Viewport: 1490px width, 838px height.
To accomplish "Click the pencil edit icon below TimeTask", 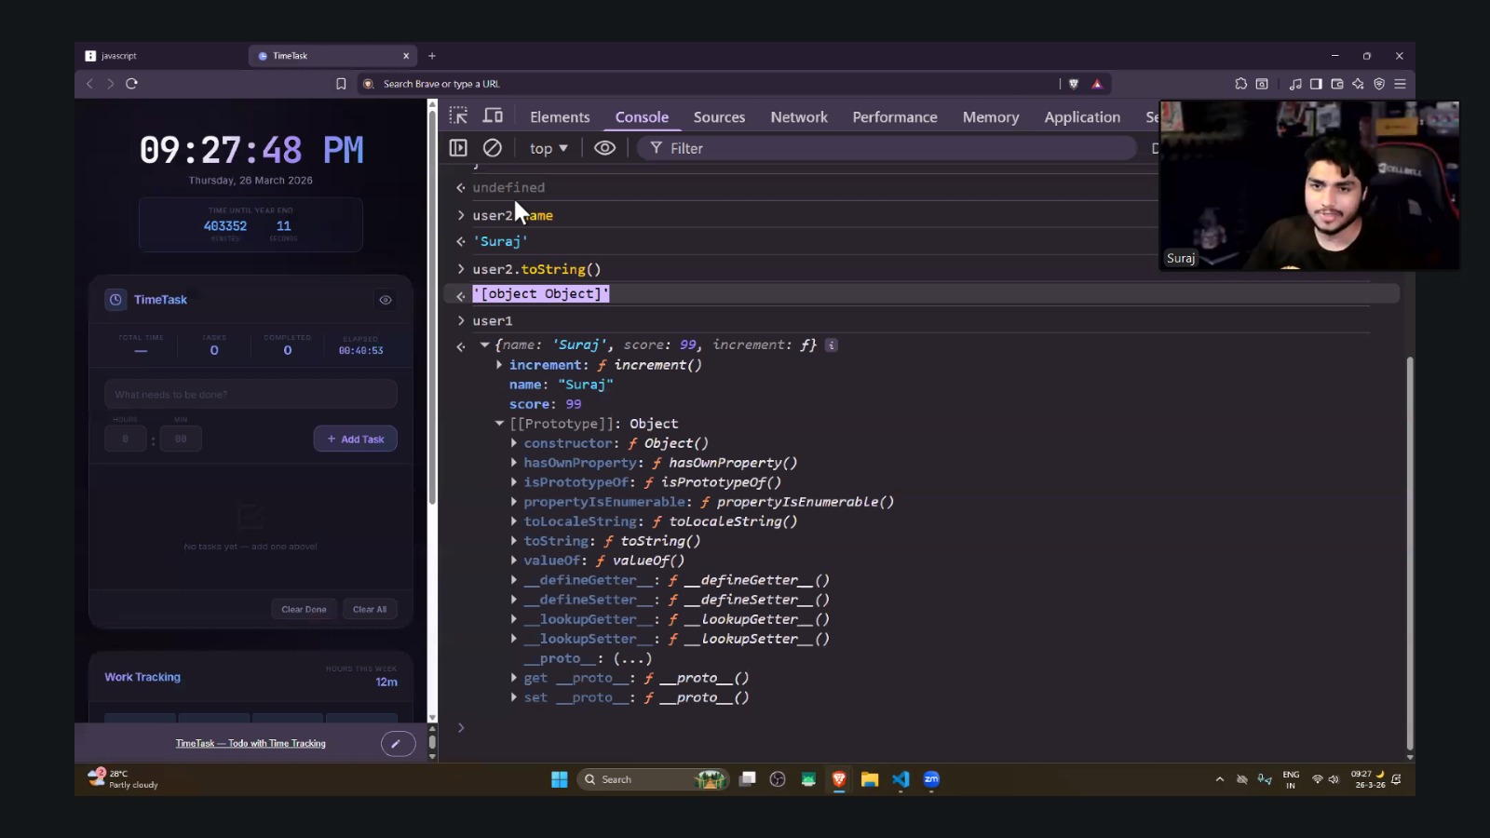I will point(397,743).
